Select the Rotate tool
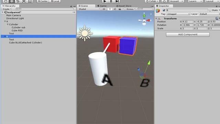Viewport: 220px width, 124px height. coord(18,1)
